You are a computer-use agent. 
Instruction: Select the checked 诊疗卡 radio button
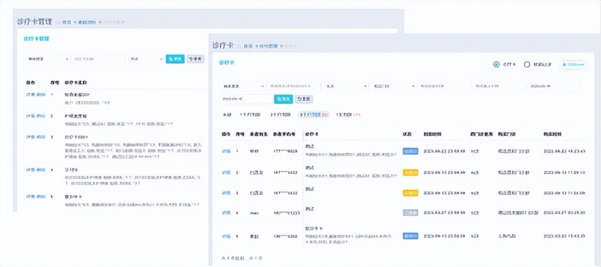pos(496,65)
